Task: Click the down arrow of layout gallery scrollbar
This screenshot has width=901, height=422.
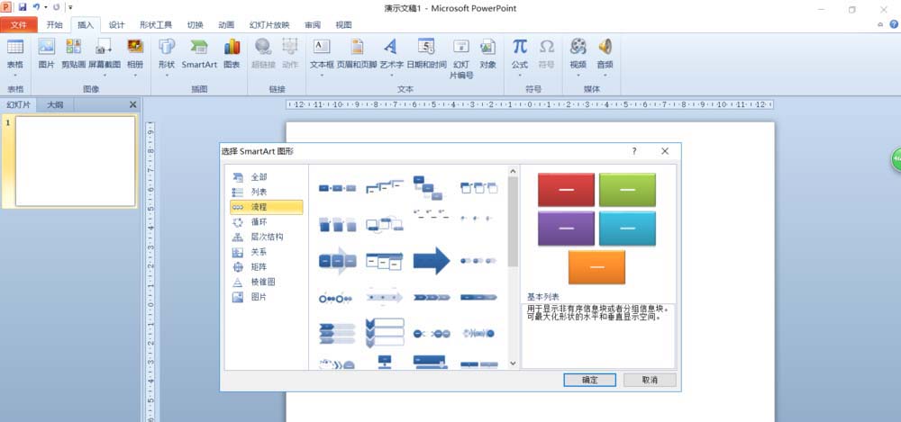Action: [514, 364]
